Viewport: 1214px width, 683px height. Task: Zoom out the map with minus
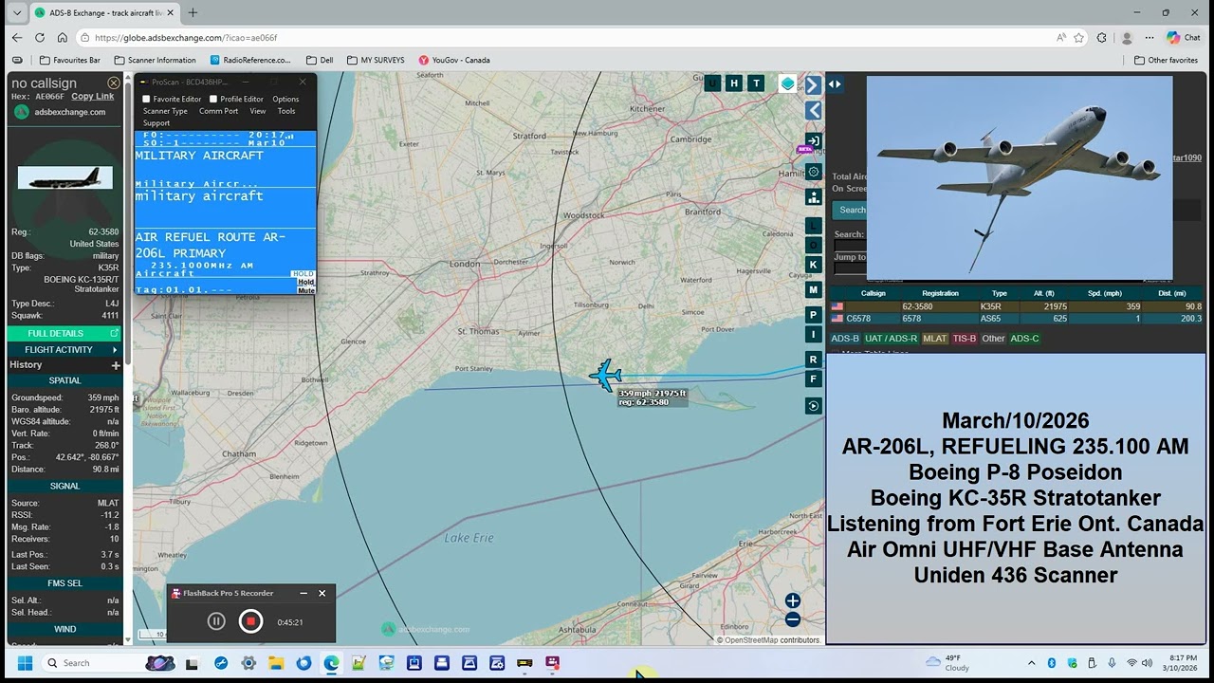coord(793,619)
